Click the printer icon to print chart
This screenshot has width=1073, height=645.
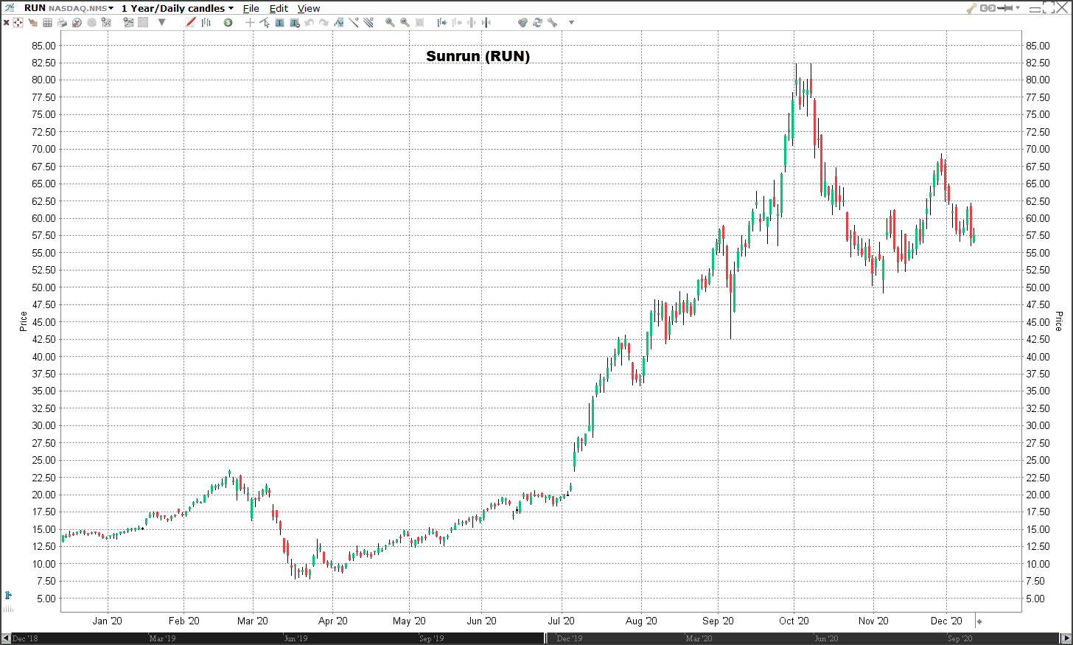tap(62, 23)
